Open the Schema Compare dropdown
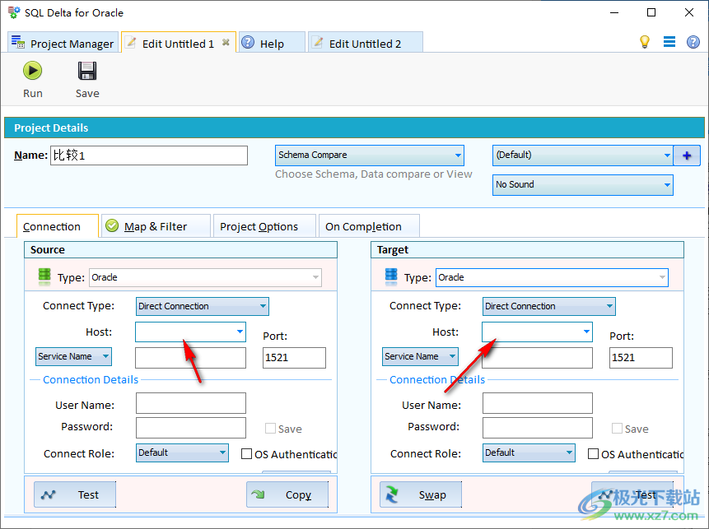The width and height of the screenshot is (709, 529). pyautogui.click(x=370, y=155)
